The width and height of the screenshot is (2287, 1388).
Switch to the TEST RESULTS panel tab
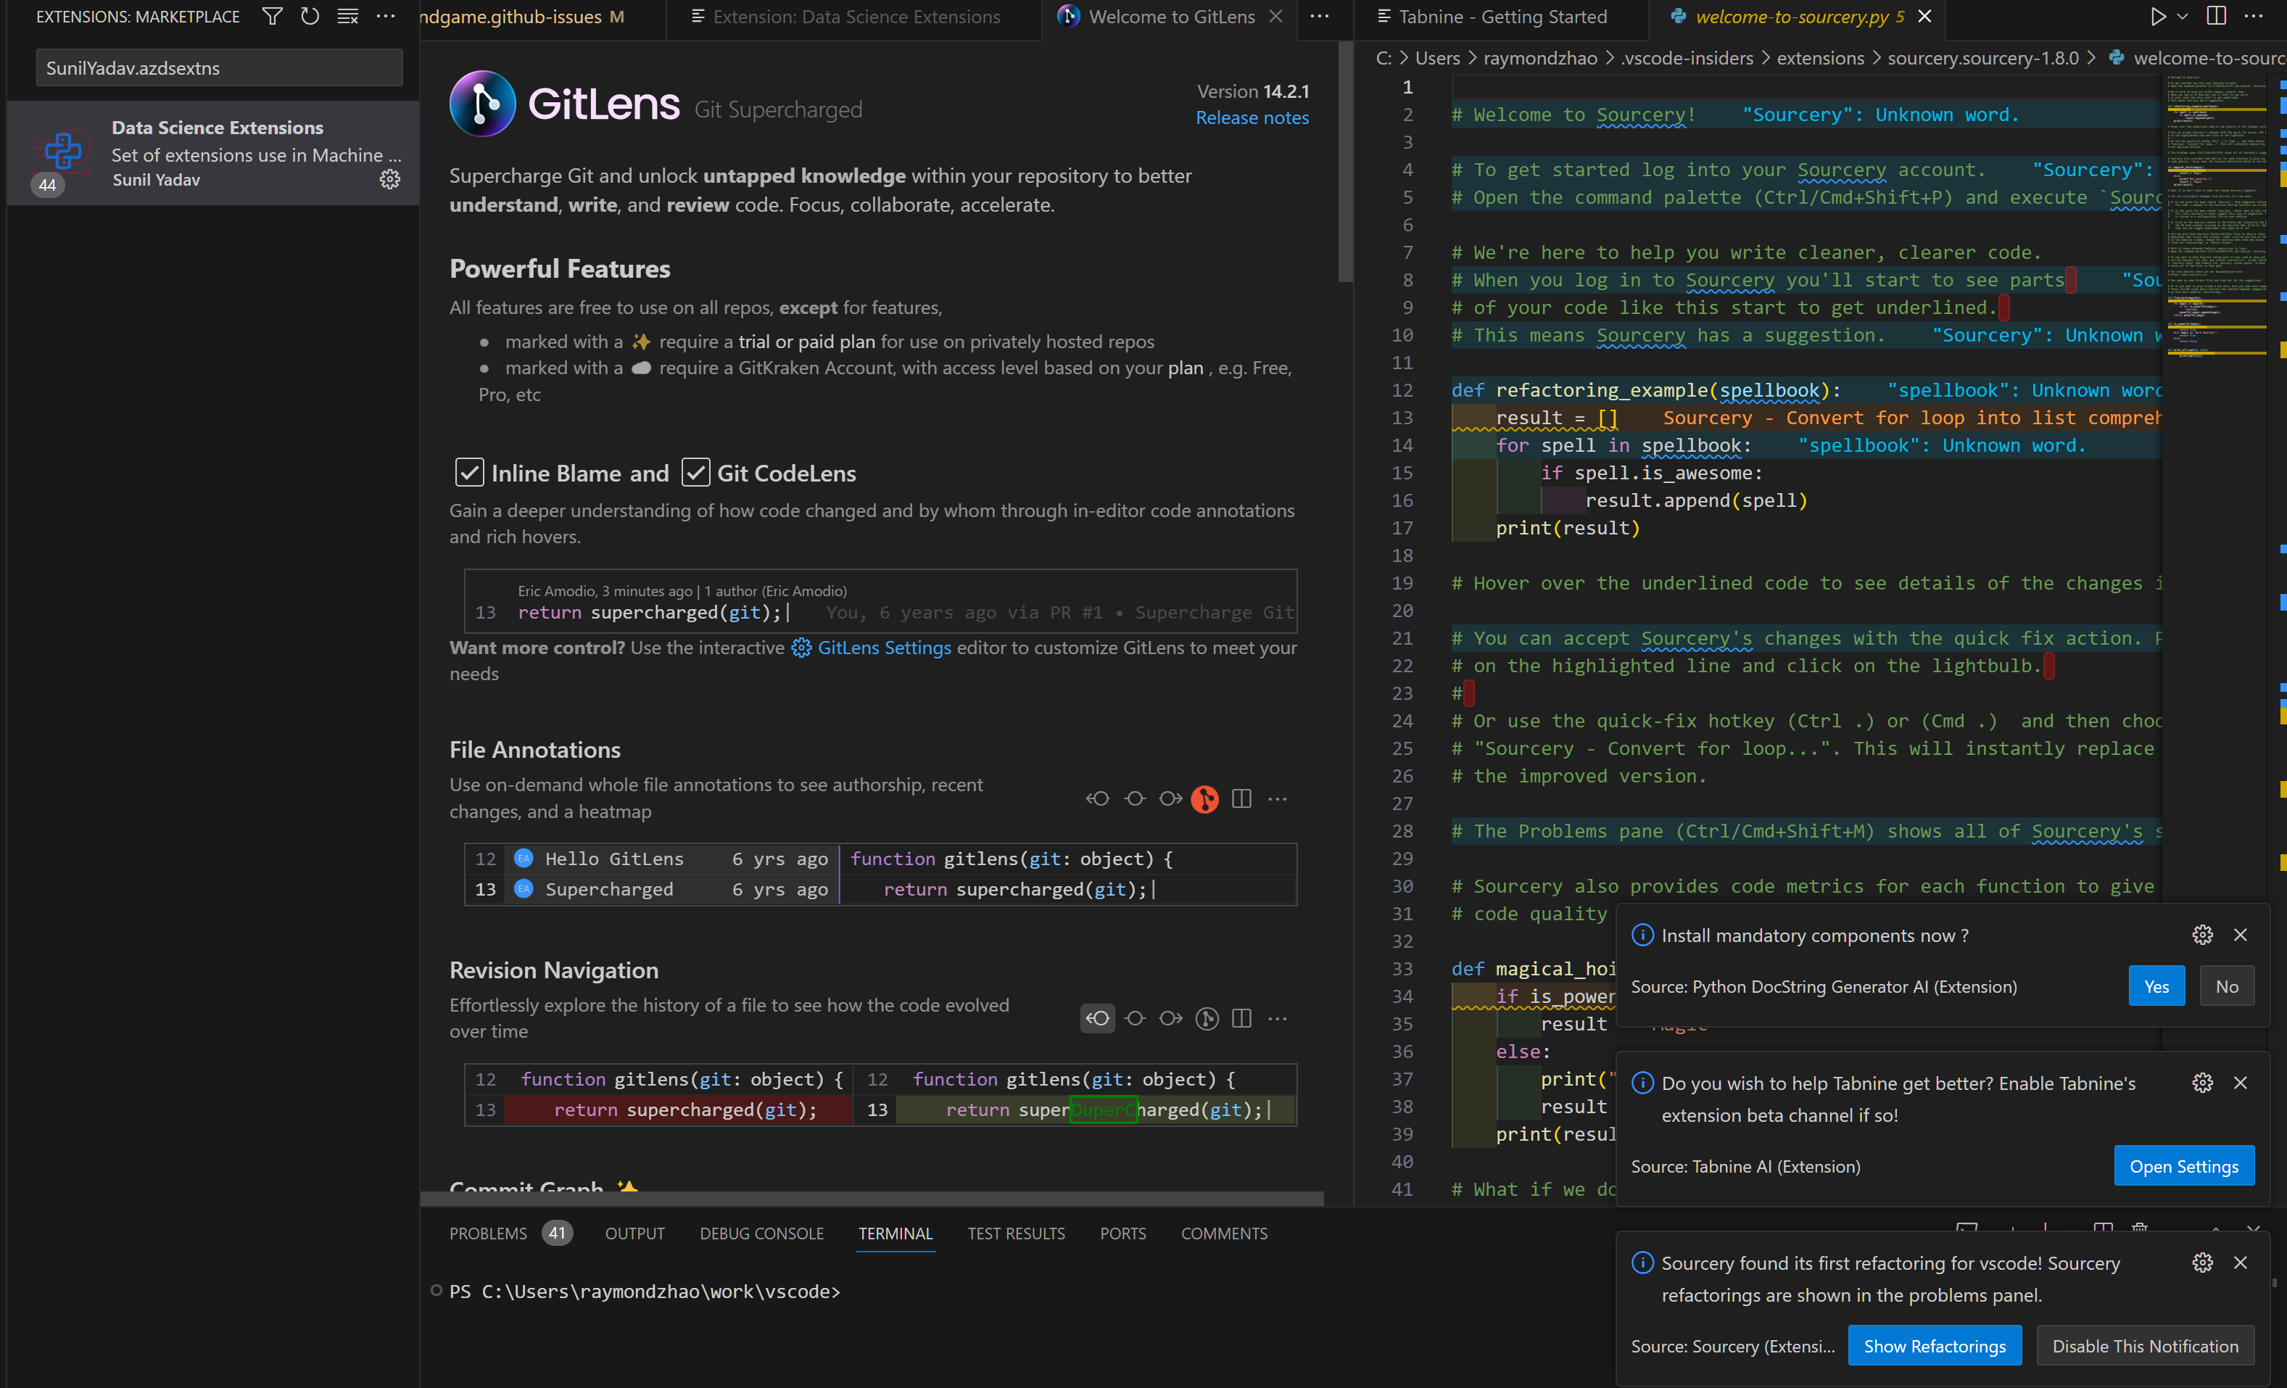(1017, 1233)
